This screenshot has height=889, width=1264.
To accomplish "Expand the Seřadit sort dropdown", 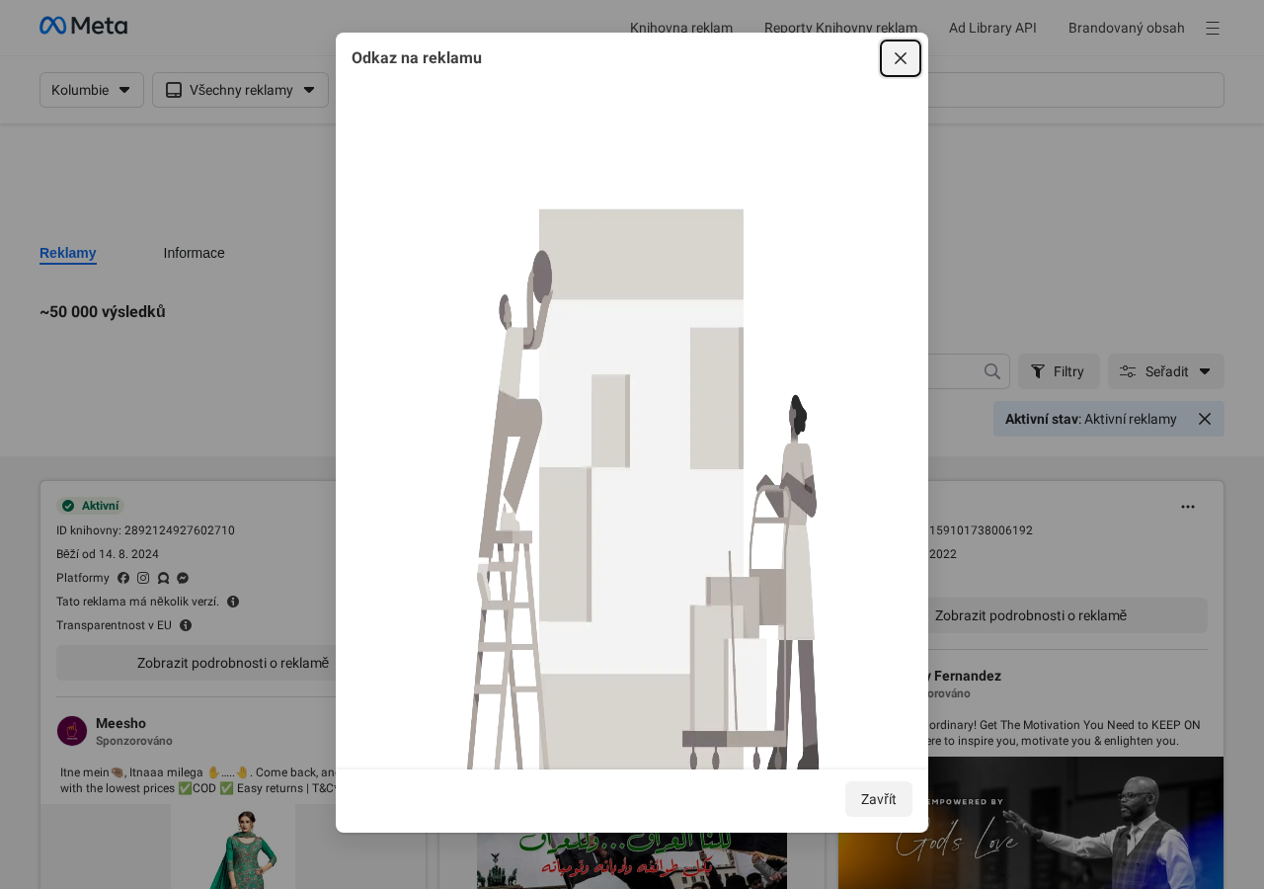I will coord(1165,371).
